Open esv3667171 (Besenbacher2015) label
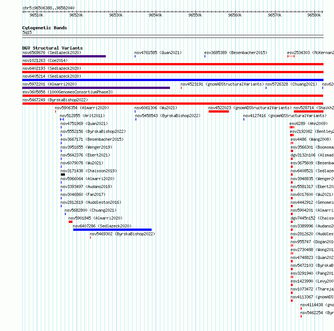 coord(92,139)
